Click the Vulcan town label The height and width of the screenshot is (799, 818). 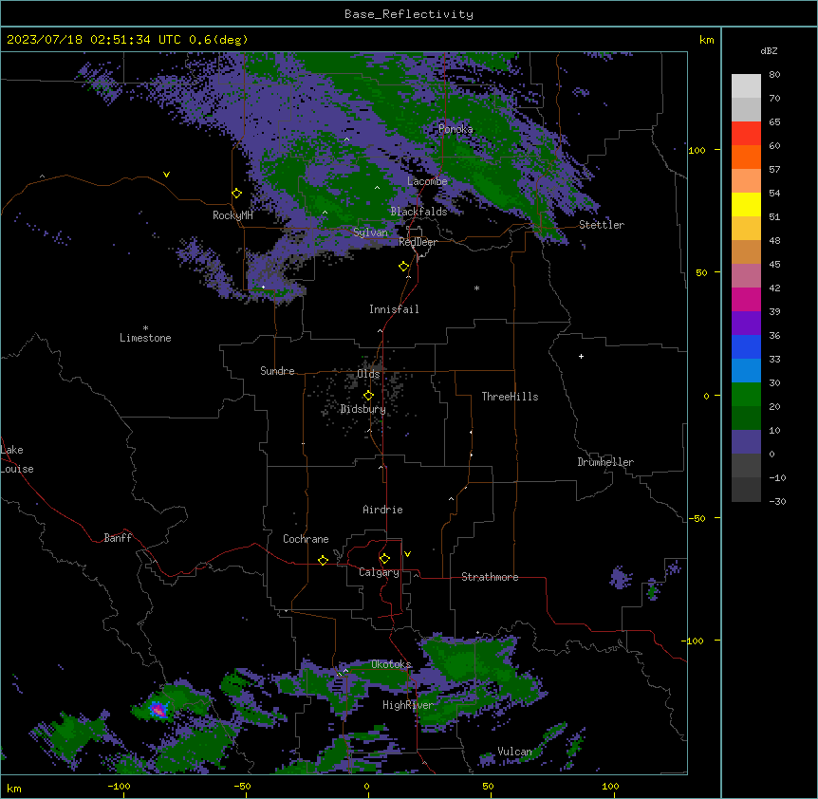coord(514,752)
